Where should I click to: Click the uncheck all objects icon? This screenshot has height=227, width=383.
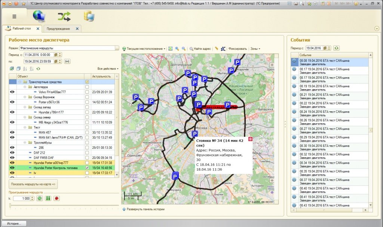coord(18,69)
